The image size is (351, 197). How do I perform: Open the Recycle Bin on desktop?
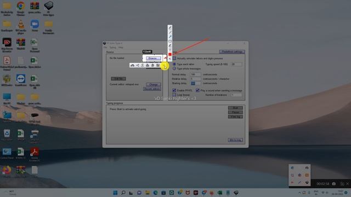coord(7,135)
